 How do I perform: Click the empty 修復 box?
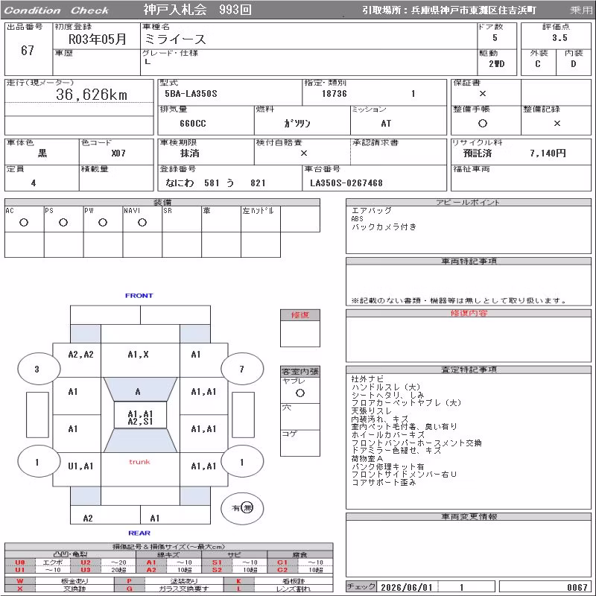[300, 333]
